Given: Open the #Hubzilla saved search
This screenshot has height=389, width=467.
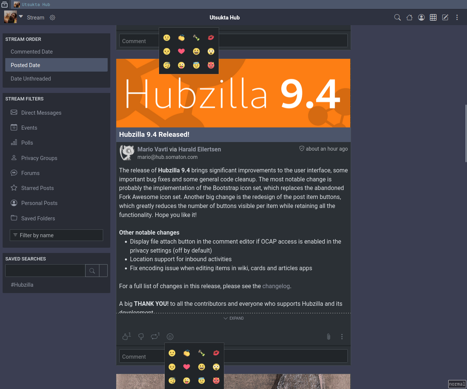Looking at the screenshot, I should [22, 285].
